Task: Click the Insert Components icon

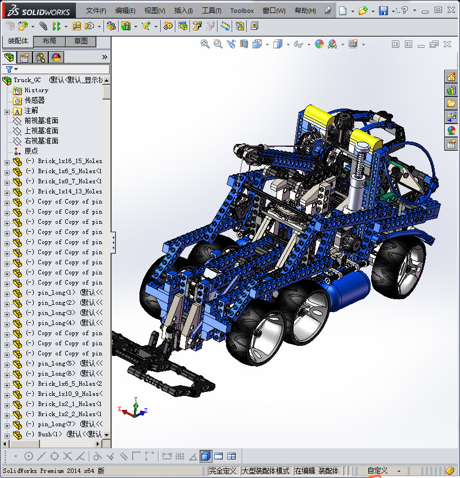Action: tap(23, 26)
